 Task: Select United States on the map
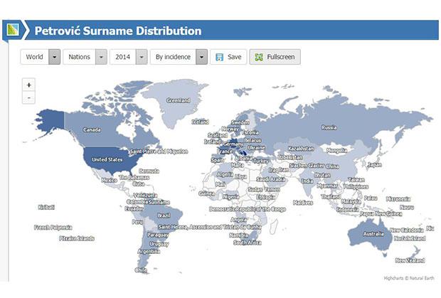[x=107, y=160]
